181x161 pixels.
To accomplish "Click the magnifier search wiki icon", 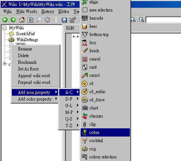I will [x=39, y=20].
